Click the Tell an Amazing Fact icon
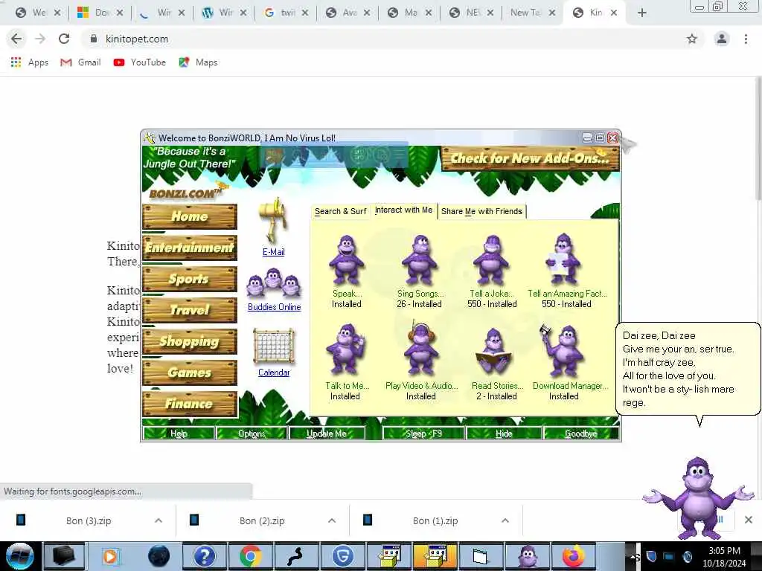 (563, 259)
